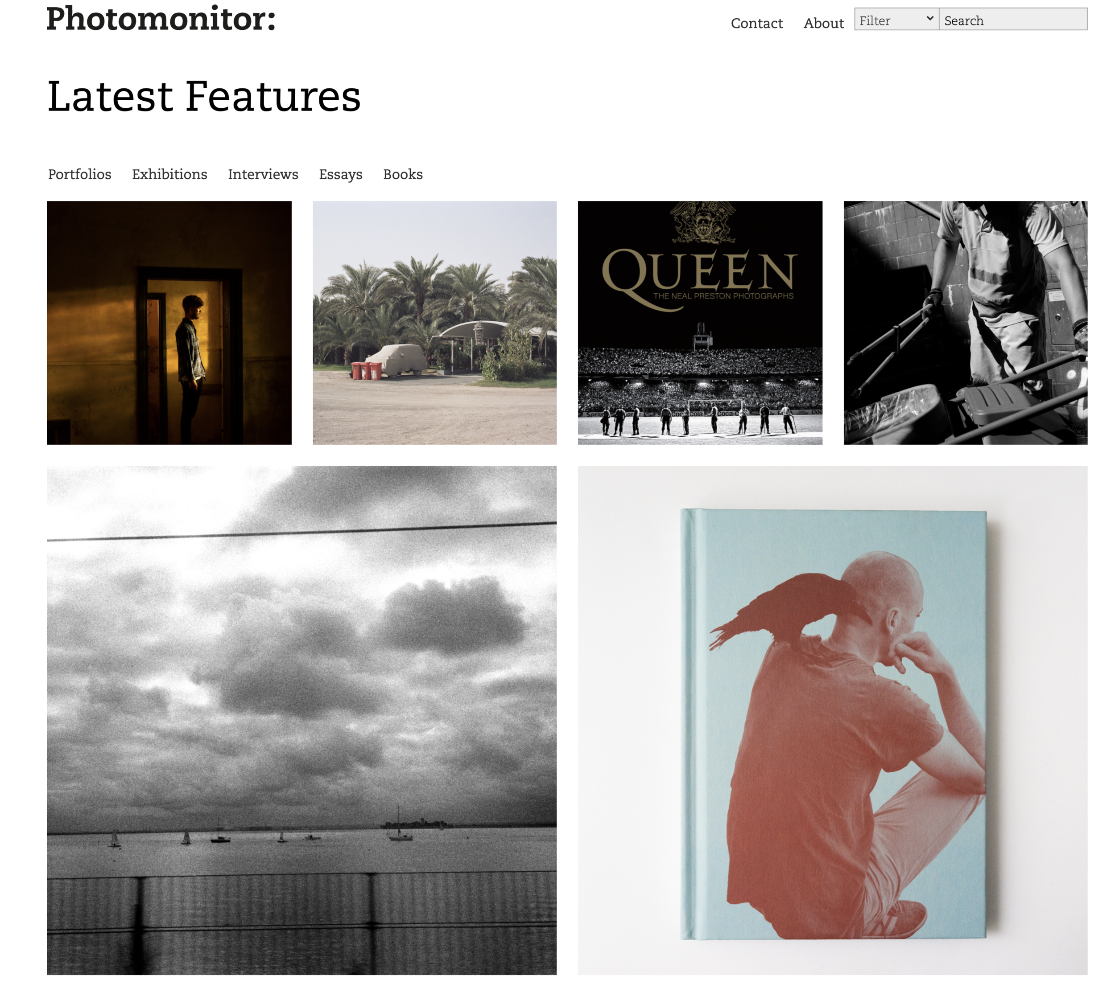Click the Filter dropdown chevron arrow
The height and width of the screenshot is (988, 1115).
click(930, 19)
